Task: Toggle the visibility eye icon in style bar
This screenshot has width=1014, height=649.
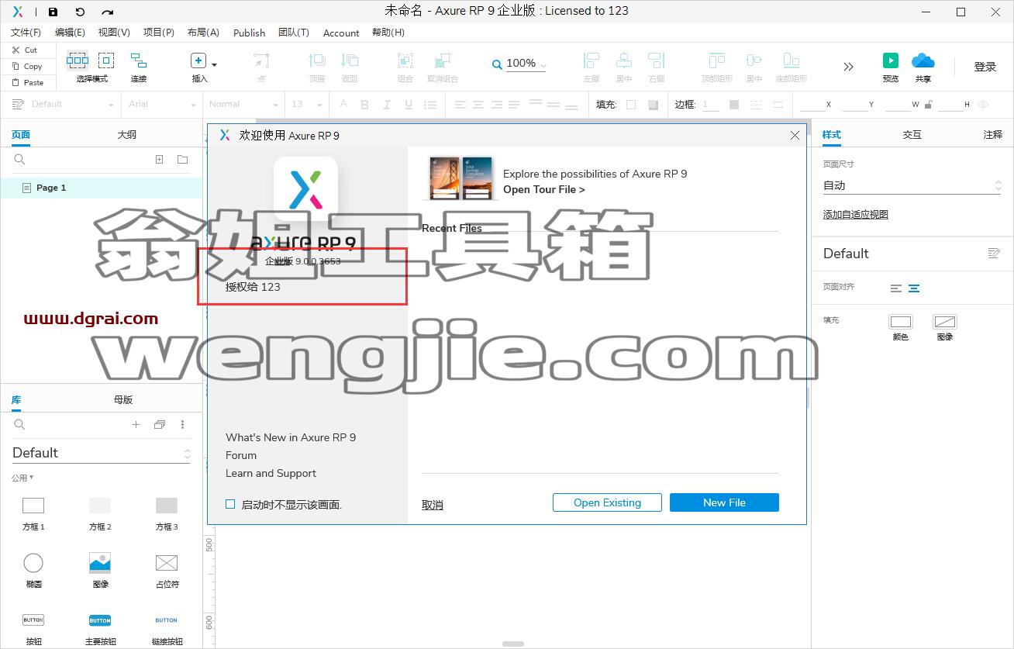Action: (984, 104)
